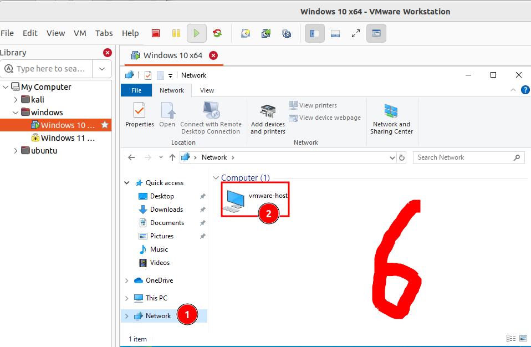Click View device webpage

click(325, 118)
